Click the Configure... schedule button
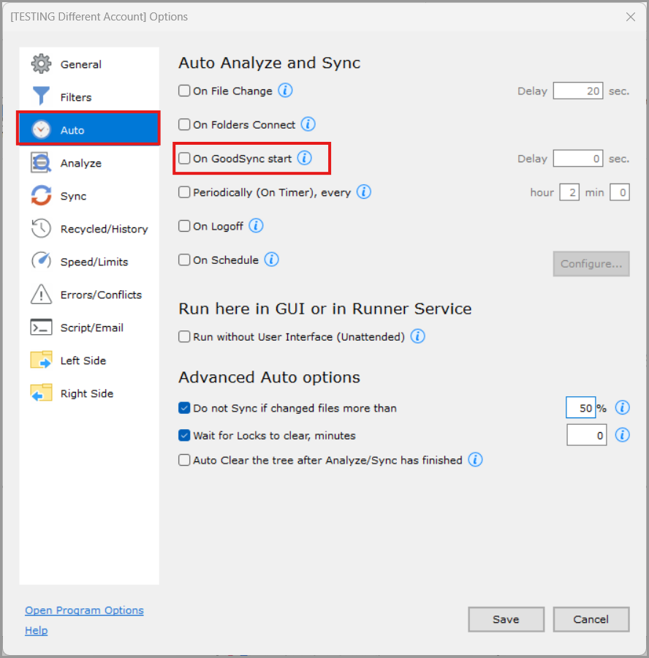The height and width of the screenshot is (658, 649). tap(591, 263)
